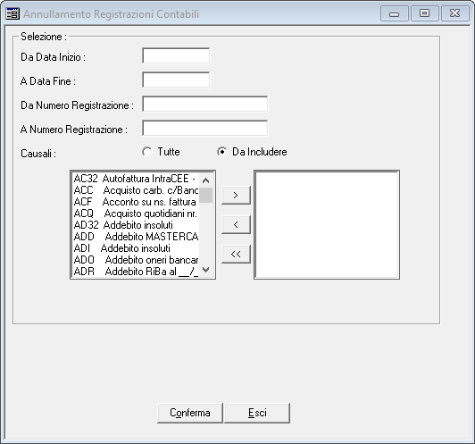
Task: Add selected causale with > button
Action: click(236, 195)
